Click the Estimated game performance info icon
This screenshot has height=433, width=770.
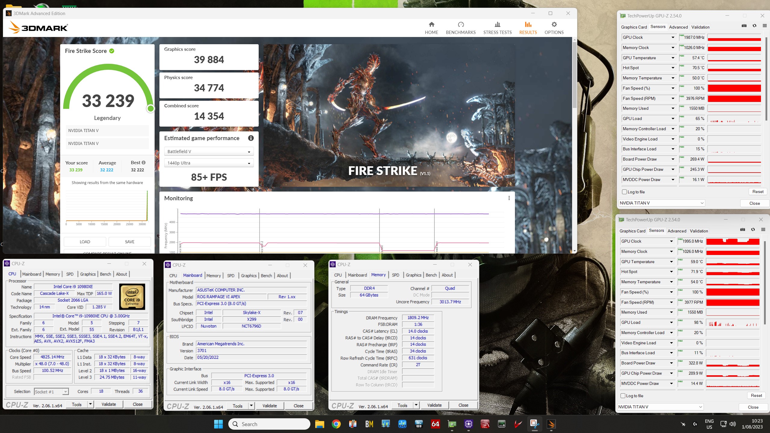point(251,138)
